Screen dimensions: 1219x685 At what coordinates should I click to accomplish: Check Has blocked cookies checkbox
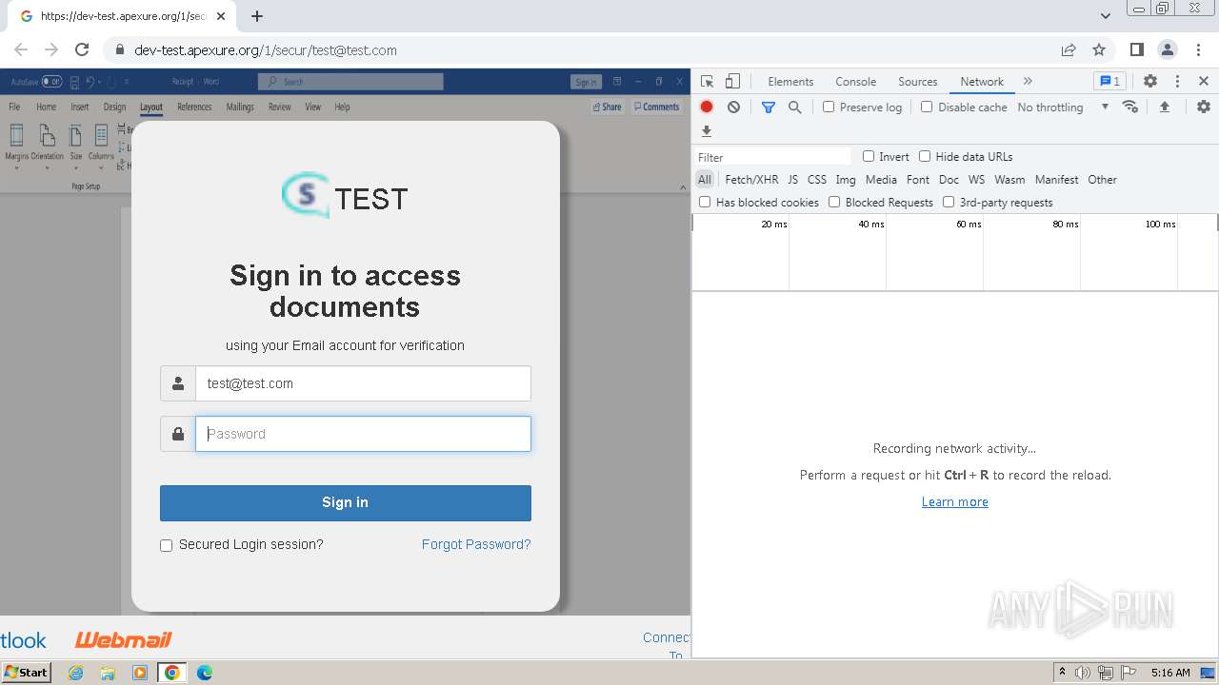click(705, 202)
